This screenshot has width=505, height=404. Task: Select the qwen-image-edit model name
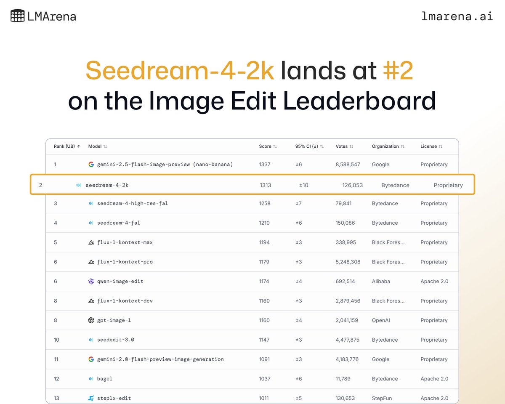coord(120,281)
